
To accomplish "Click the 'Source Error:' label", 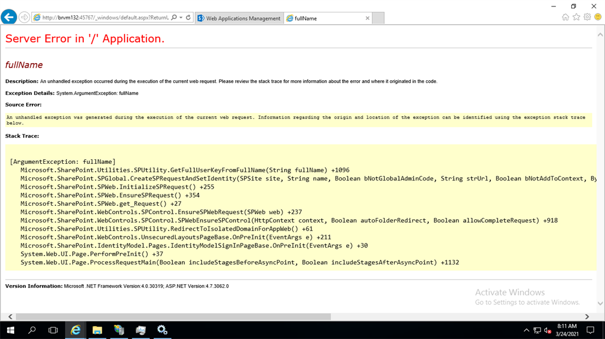I will coord(23,105).
